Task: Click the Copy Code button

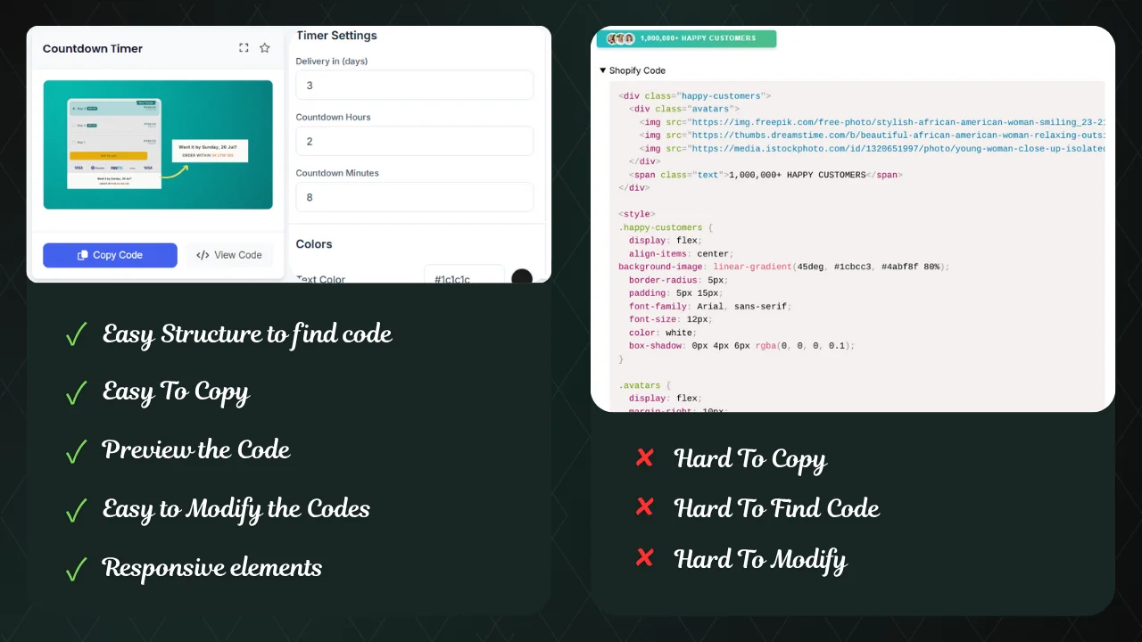Action: point(110,255)
